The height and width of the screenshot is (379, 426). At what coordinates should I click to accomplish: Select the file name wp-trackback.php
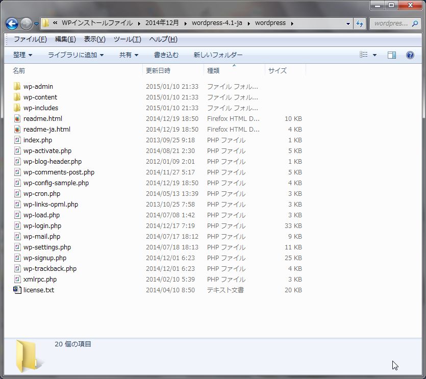pyautogui.click(x=50, y=269)
